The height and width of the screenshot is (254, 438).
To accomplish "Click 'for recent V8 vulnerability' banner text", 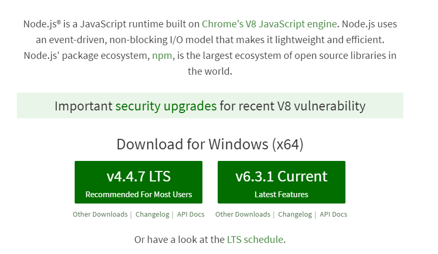I will (292, 106).
